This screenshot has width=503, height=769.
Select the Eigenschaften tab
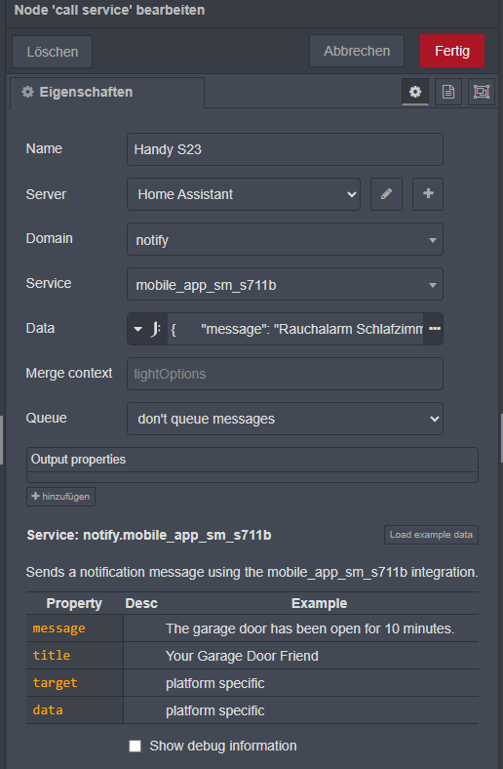[x=107, y=92]
